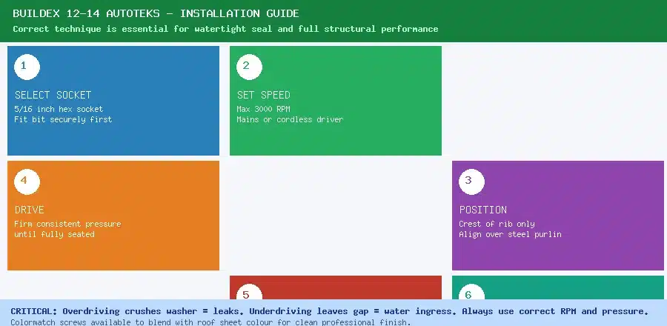Click the step 6 number badge
Screen dimensions: 667x326
(x=471, y=292)
